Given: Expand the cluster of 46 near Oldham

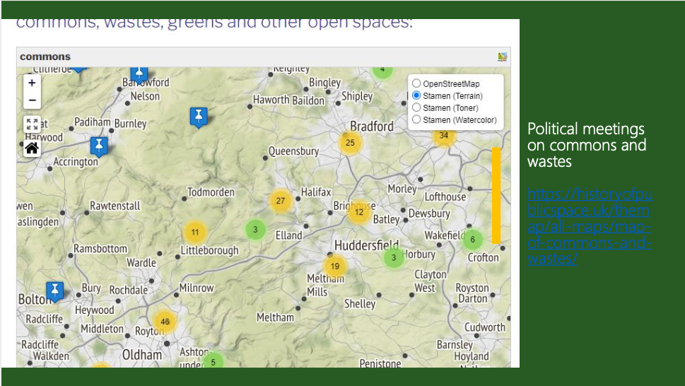Looking at the screenshot, I should (x=165, y=322).
